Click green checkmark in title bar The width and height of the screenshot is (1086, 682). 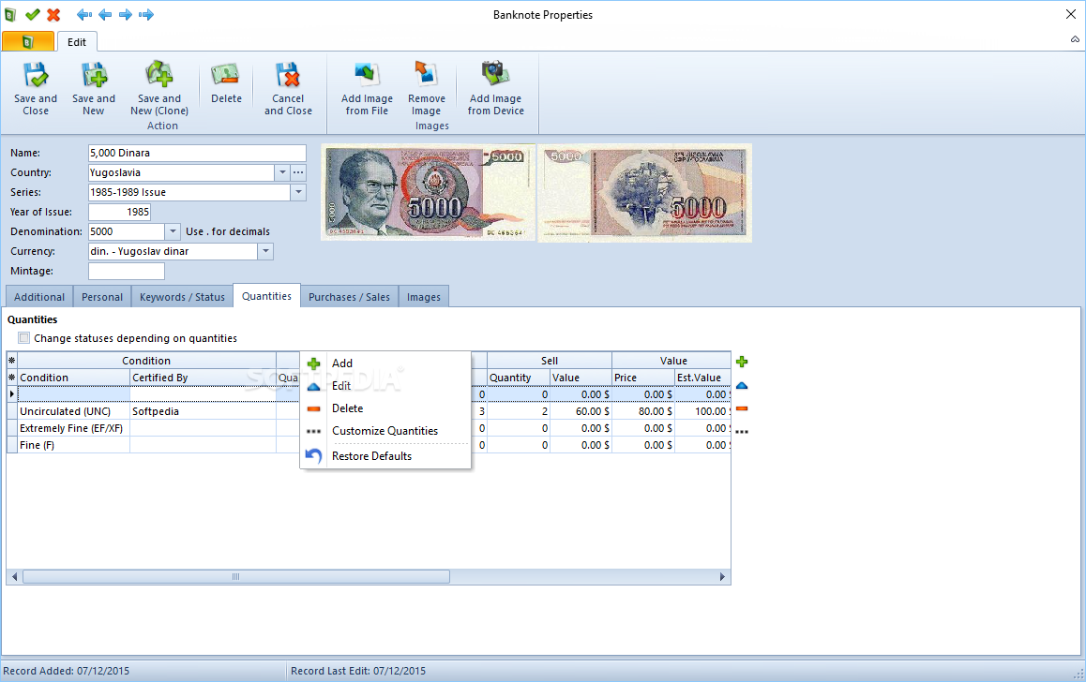coord(33,15)
